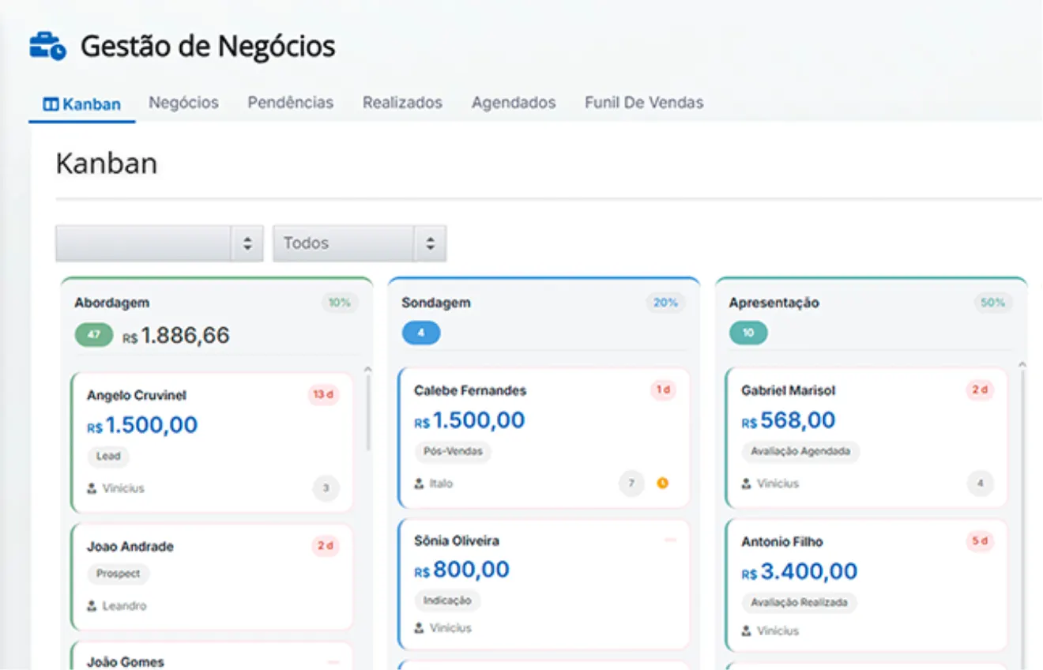Click the Prospect tag on Joao Andrade card
Viewport: 1043px width, 670px height.
[x=118, y=574]
